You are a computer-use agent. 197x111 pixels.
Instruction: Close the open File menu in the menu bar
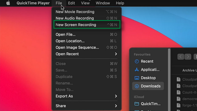pos(59,3)
